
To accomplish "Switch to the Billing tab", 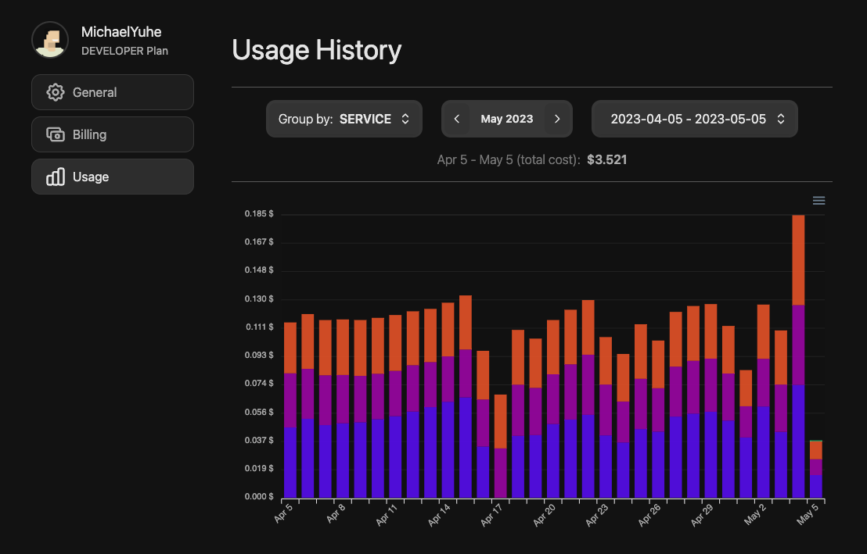I will (113, 134).
